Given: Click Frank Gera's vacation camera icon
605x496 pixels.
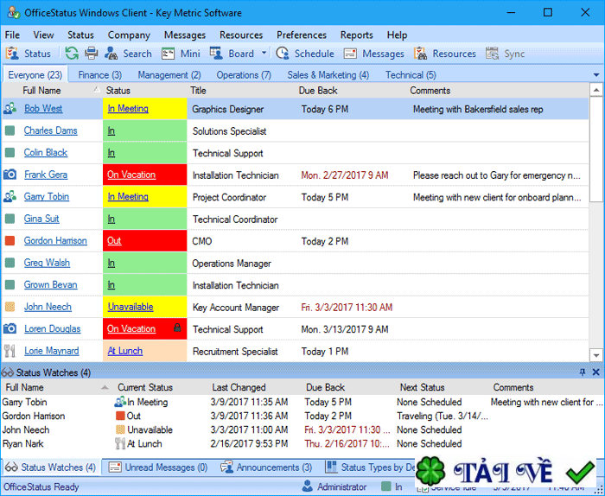Looking at the screenshot, I should coord(10,175).
